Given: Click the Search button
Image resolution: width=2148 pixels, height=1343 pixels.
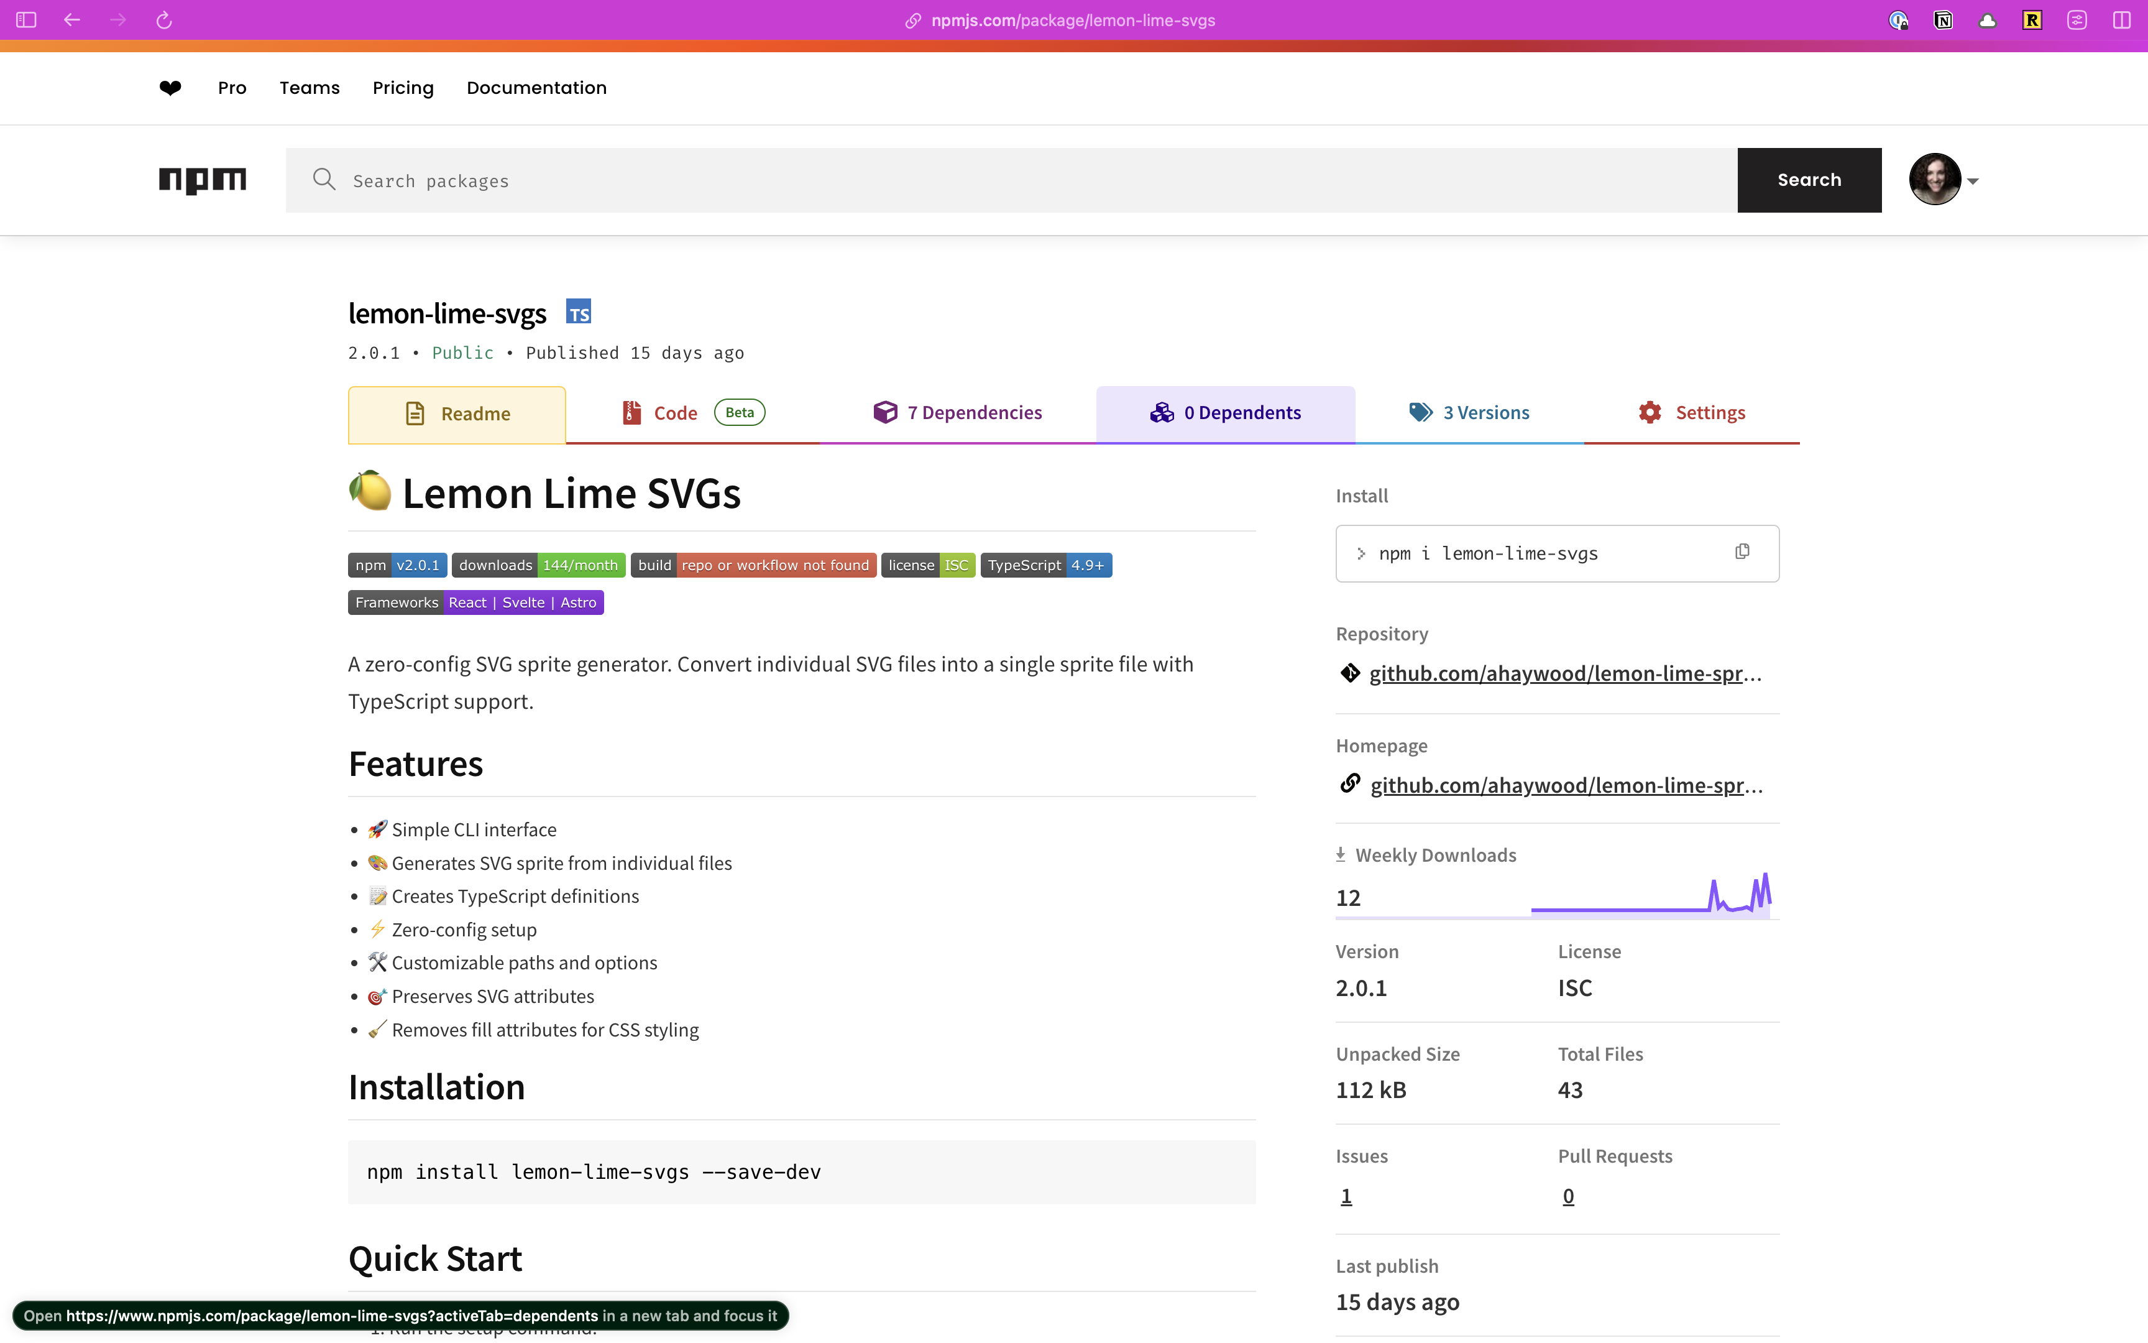Looking at the screenshot, I should point(1810,180).
